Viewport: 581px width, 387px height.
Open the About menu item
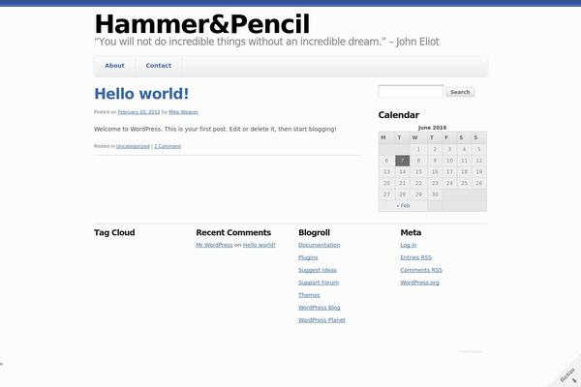(114, 66)
